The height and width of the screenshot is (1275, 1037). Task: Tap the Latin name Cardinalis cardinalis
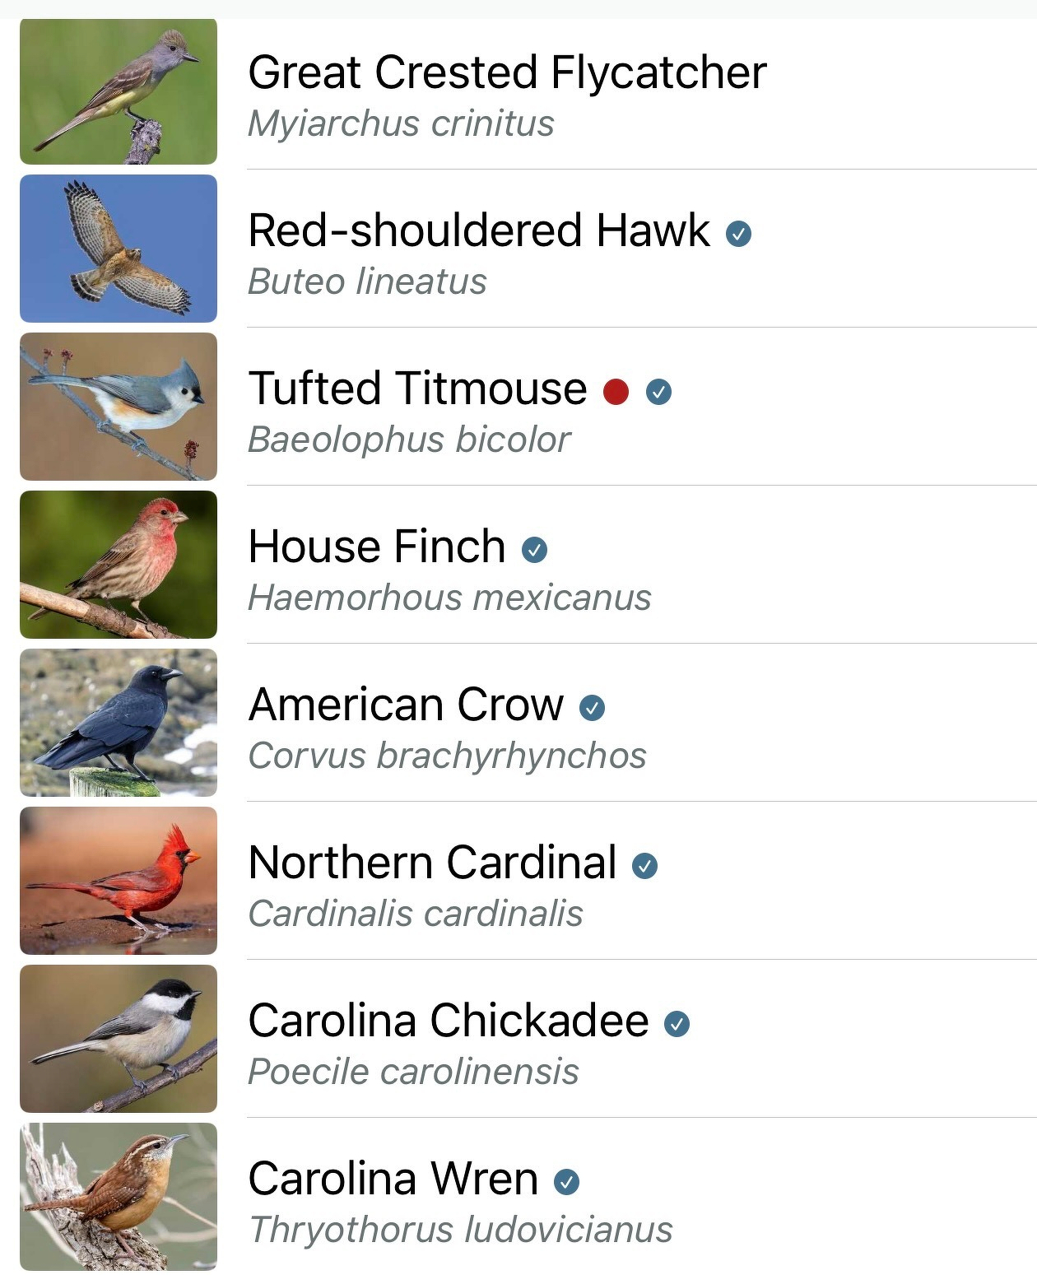click(416, 914)
